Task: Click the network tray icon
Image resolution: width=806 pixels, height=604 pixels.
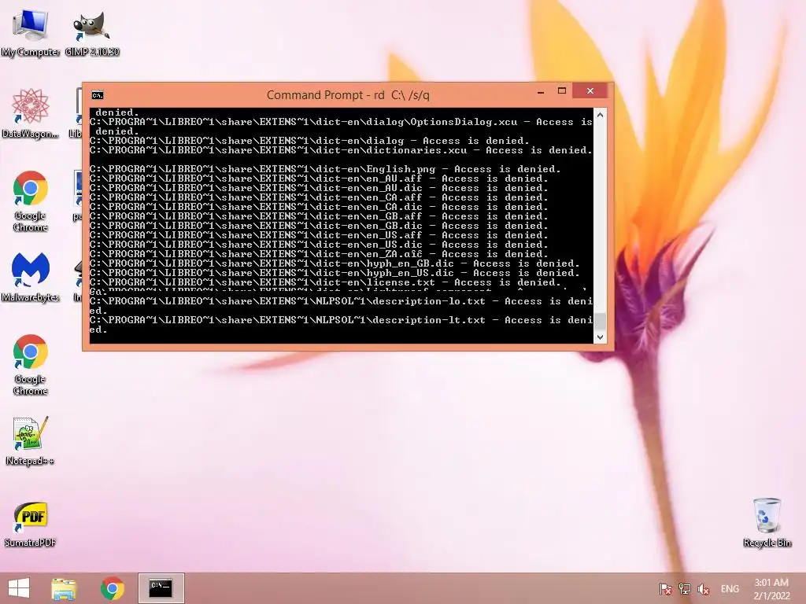Action: click(685, 589)
